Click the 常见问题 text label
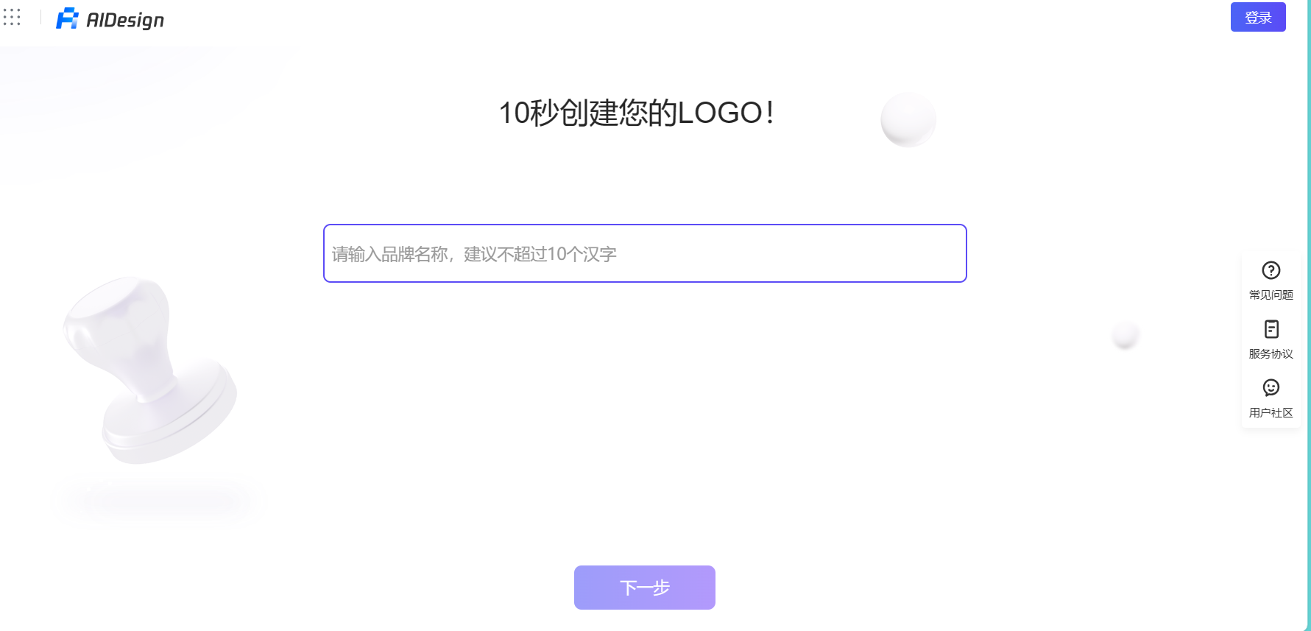This screenshot has height=631, width=1311. pyautogui.click(x=1271, y=295)
